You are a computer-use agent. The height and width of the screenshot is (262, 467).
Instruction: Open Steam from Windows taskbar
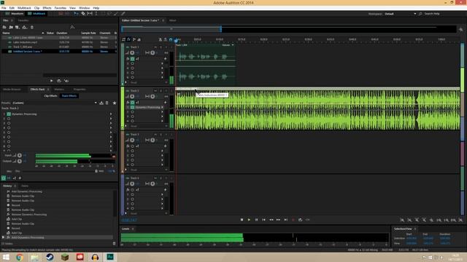[50, 257]
